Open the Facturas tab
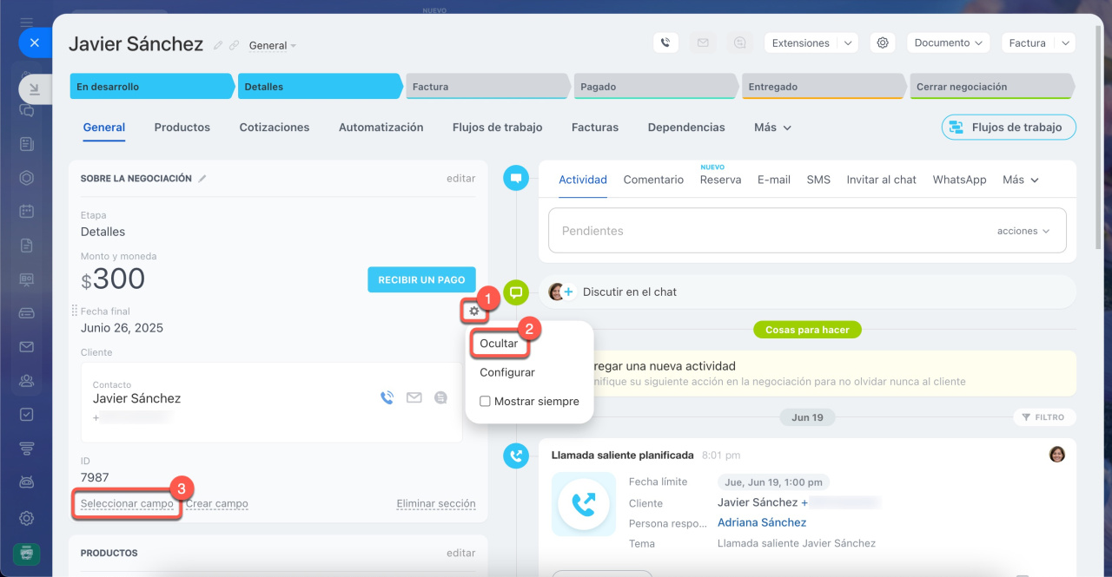Image resolution: width=1112 pixels, height=577 pixels. tap(595, 128)
